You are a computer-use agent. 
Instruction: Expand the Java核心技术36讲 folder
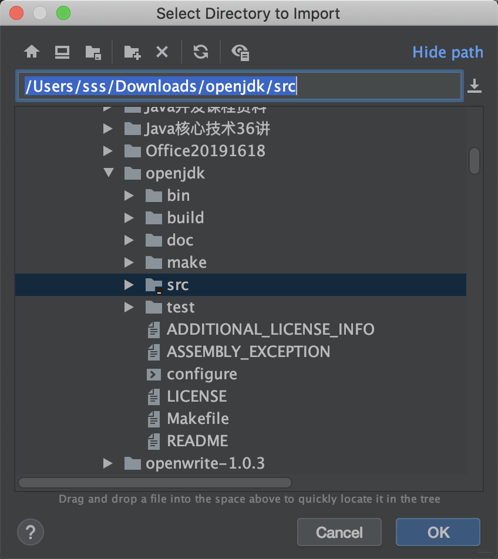click(107, 129)
